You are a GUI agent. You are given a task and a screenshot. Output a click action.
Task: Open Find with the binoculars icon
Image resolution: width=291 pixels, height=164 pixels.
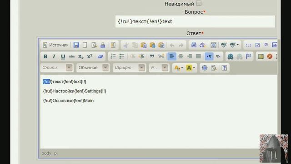194,45
